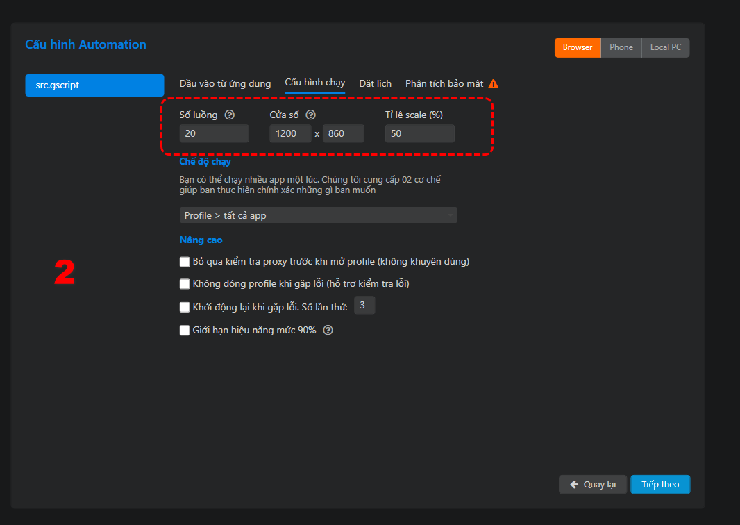Enable Giới hạn hiệu năng mức 90%

(x=185, y=331)
